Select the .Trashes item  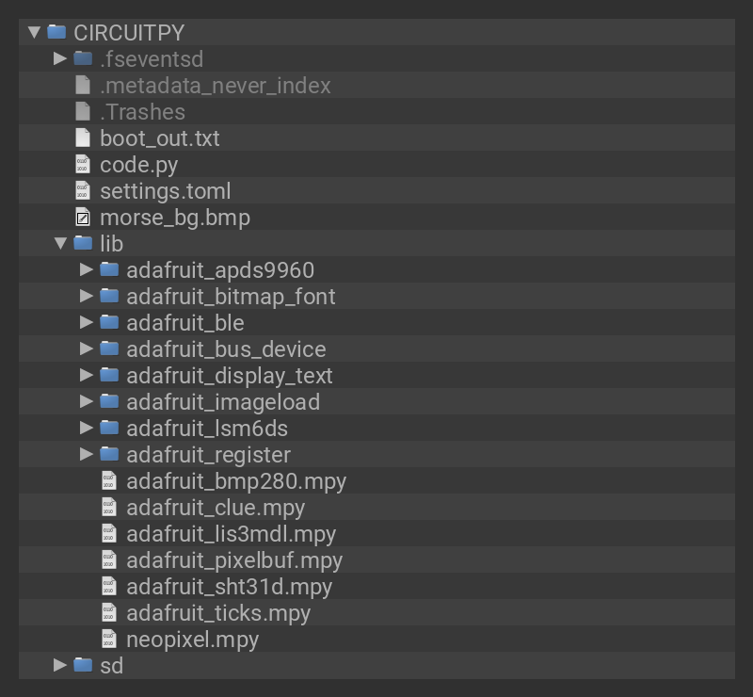142,112
